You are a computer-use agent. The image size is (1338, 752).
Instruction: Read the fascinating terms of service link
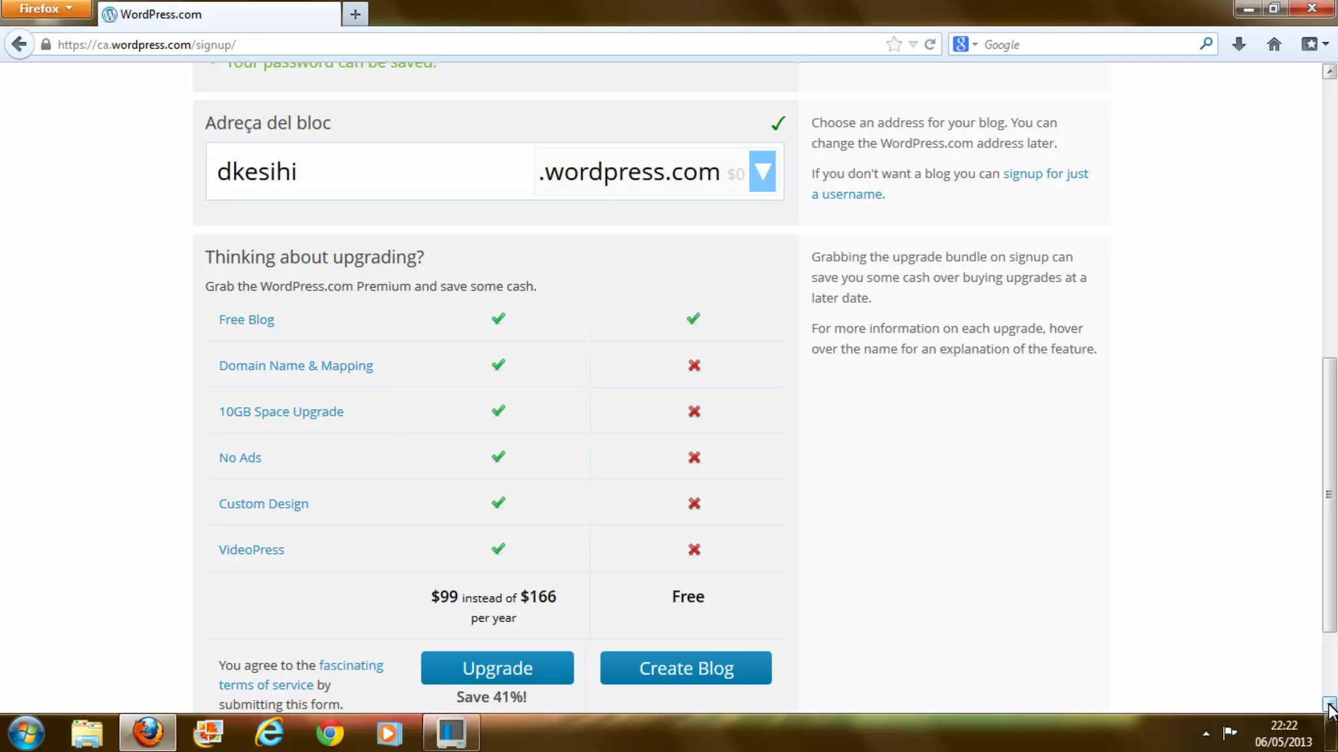(x=301, y=675)
